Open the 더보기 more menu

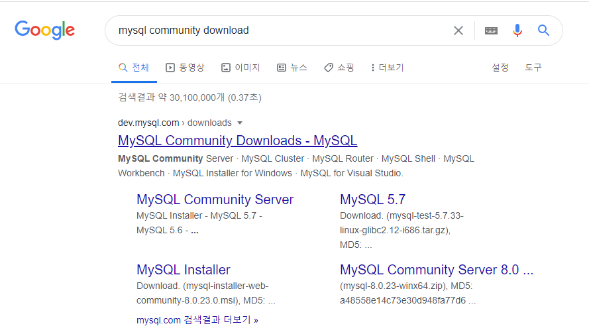coord(388,68)
